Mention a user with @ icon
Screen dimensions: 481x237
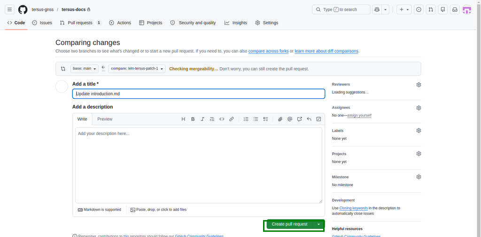[290, 119]
